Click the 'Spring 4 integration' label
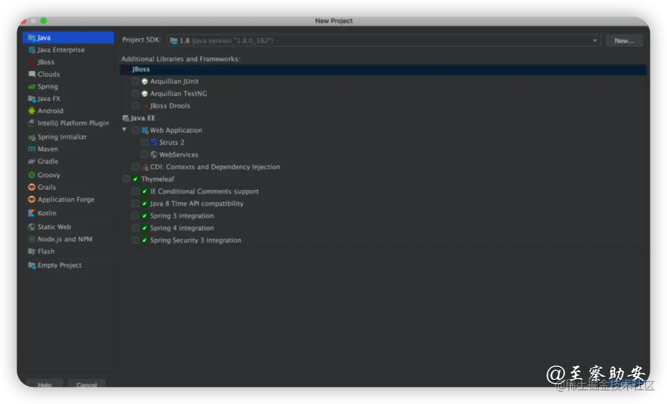This screenshot has width=667, height=404. tap(182, 228)
